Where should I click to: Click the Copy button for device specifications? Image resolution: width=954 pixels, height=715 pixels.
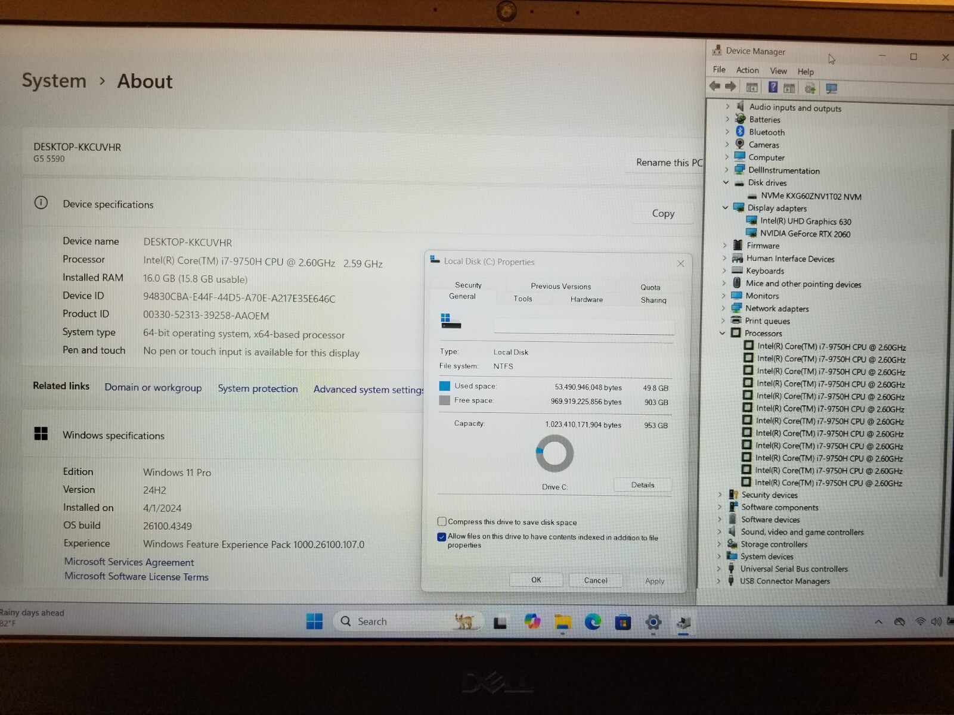tap(663, 213)
